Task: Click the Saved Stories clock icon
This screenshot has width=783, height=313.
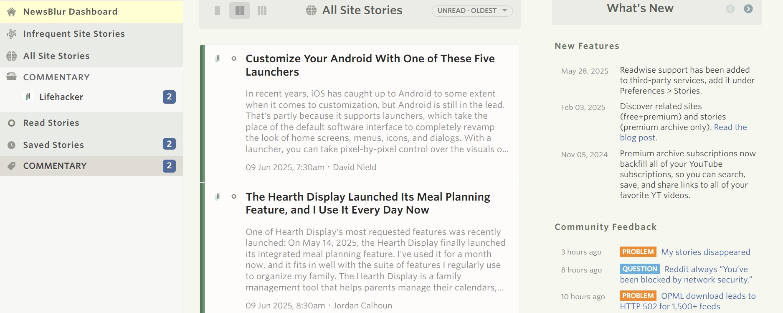Action: coord(12,145)
